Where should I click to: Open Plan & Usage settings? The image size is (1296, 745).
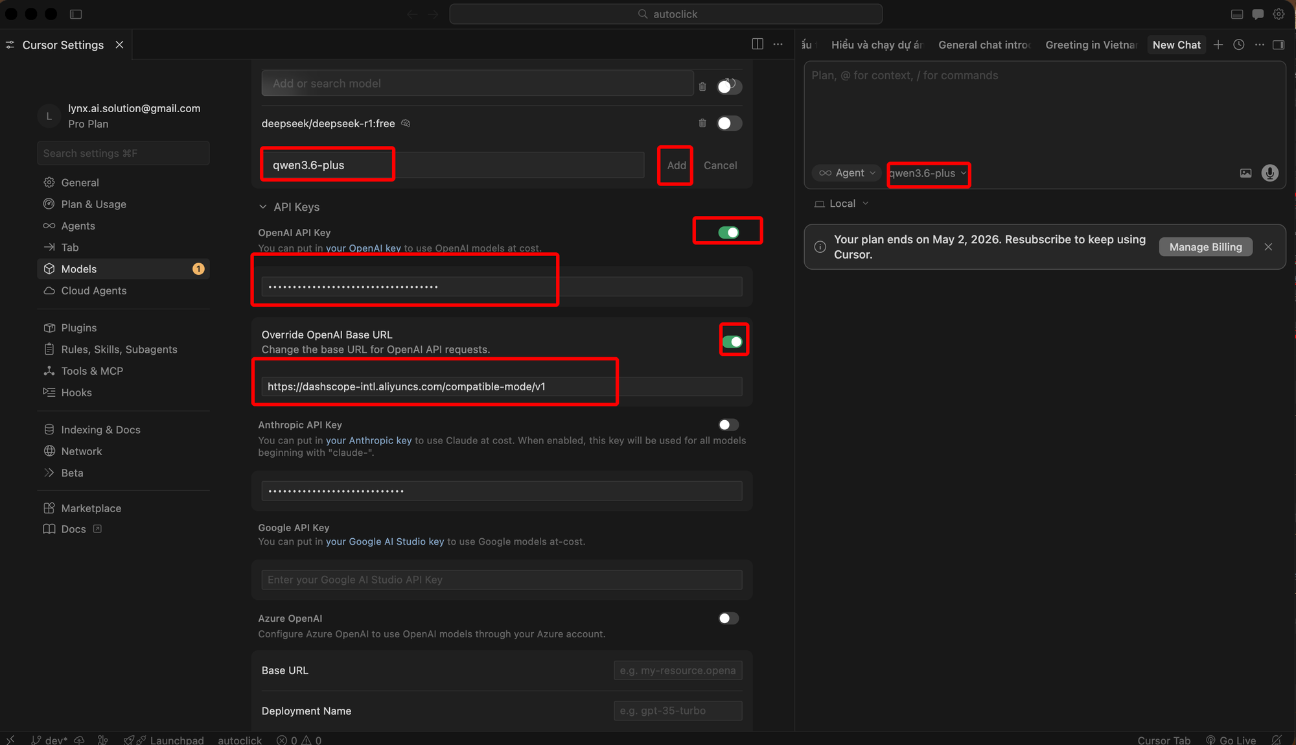tap(123, 204)
